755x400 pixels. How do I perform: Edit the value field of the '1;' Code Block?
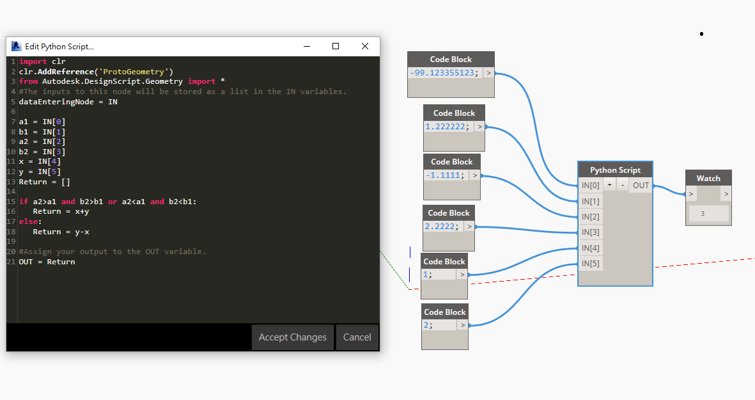tap(439, 274)
